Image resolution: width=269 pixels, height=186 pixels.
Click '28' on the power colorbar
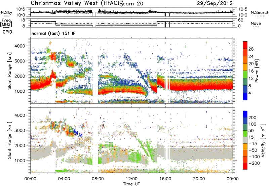251,49
